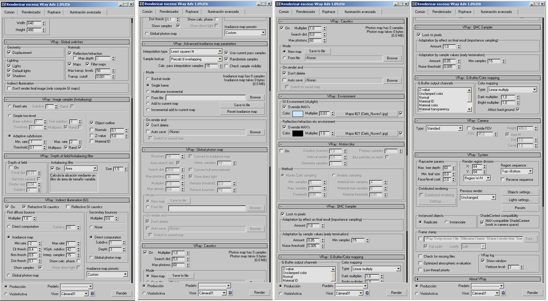Image resolution: width=548 pixels, height=301 pixels.
Task: Select Bucket mode for irradiance map
Action: pos(147,79)
